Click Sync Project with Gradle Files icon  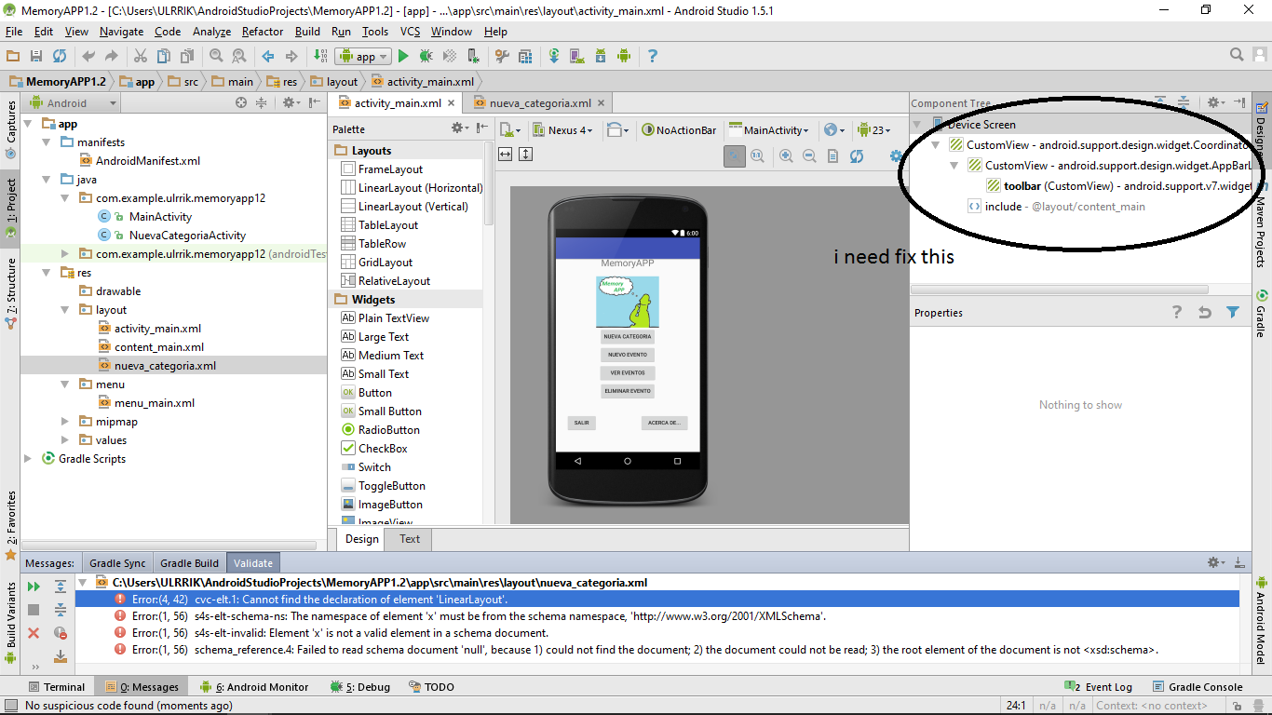pos(554,57)
